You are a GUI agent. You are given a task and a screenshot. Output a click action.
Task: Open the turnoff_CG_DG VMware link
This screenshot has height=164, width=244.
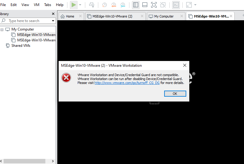127,83
